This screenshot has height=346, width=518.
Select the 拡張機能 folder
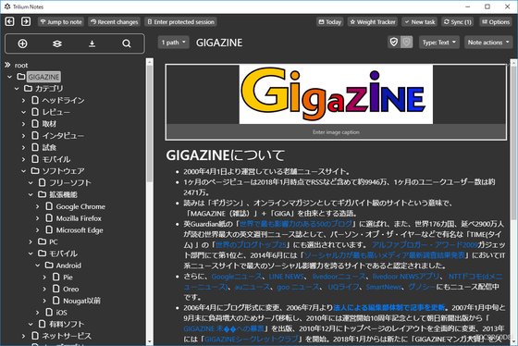[63, 194]
